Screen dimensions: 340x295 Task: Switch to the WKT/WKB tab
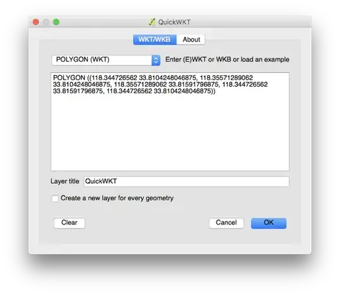click(x=155, y=40)
